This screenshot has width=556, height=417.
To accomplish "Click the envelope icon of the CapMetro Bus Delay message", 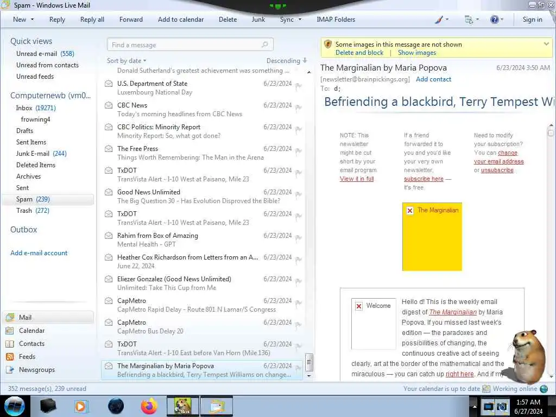I will tap(109, 323).
